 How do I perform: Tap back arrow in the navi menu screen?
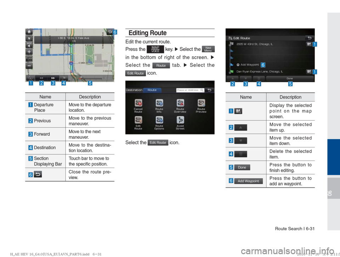coord(209,90)
